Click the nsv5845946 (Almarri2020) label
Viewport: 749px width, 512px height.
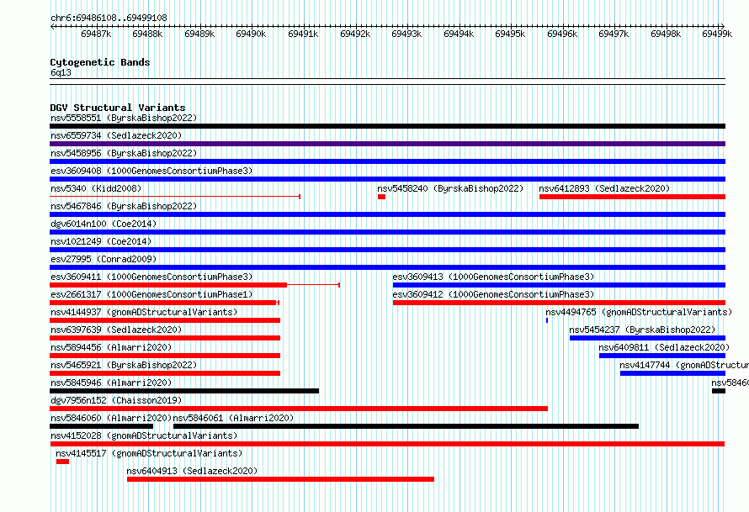111,383
